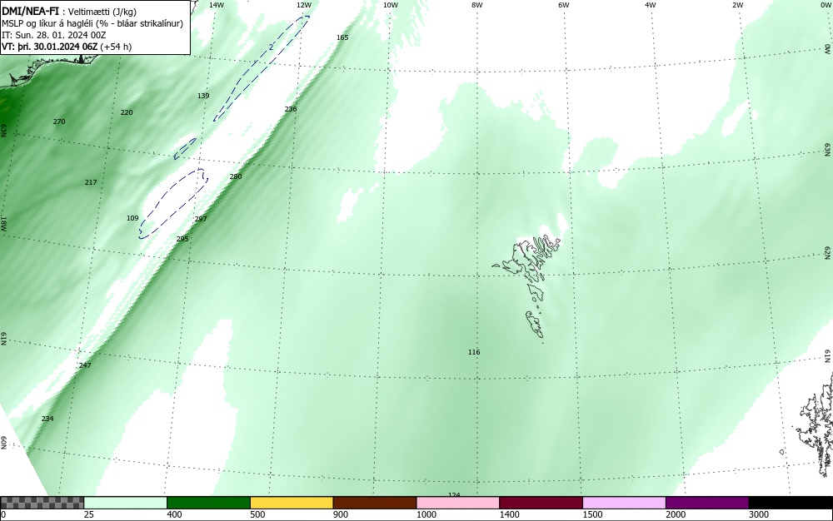Click the map value "139"

click(203, 96)
